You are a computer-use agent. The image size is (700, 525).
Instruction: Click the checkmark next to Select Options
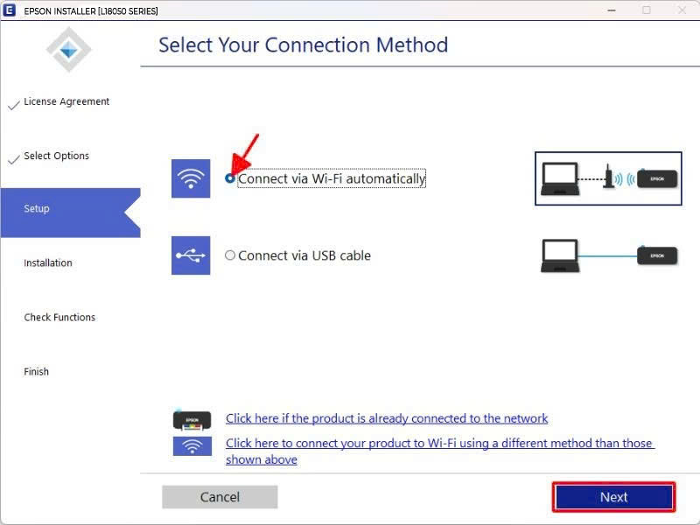tap(14, 159)
